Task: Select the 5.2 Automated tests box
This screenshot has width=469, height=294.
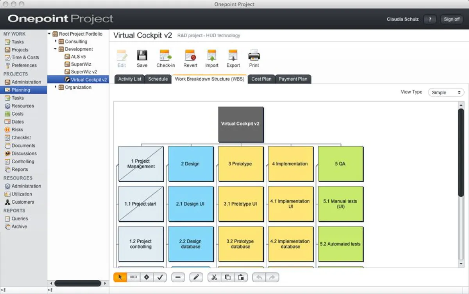Action: point(340,244)
